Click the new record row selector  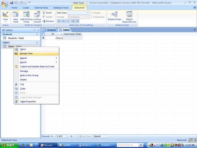[43, 38]
